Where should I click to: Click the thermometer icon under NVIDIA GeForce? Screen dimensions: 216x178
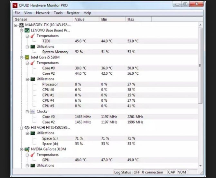[33, 155]
